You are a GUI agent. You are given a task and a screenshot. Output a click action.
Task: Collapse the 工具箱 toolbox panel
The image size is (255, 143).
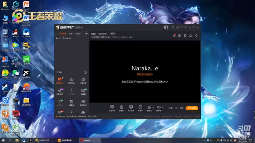(85, 72)
